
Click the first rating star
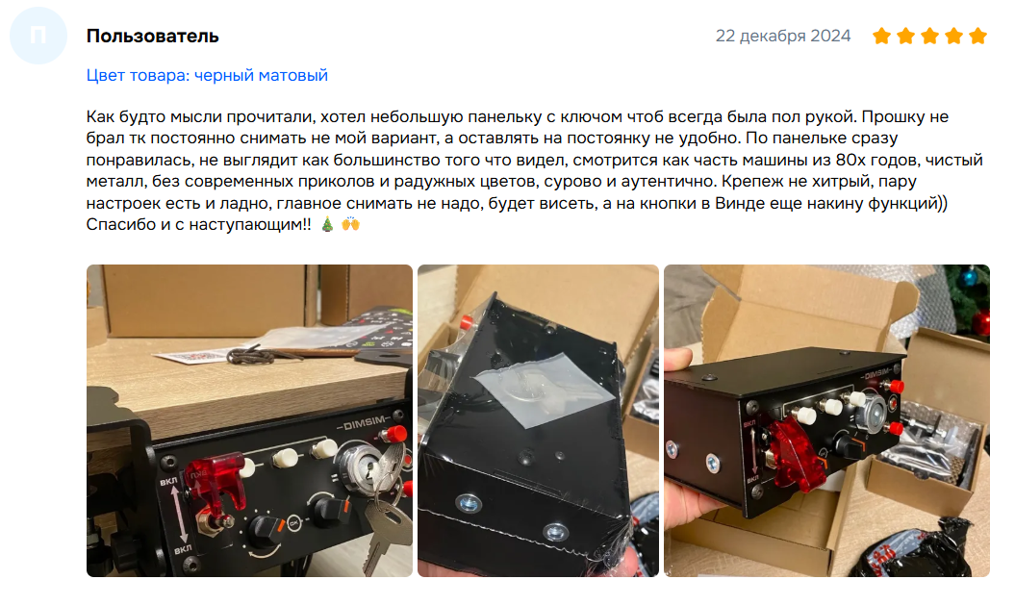(x=881, y=36)
